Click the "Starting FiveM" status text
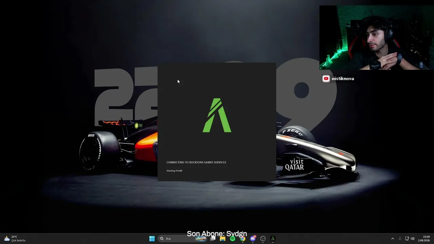 click(174, 171)
